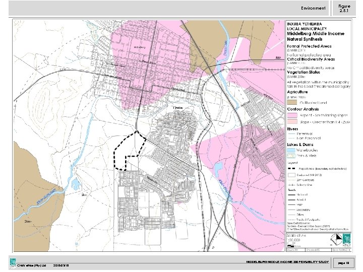Click the Cultivated Land tan legend swatch
The image size is (363, 272).
[292, 103]
